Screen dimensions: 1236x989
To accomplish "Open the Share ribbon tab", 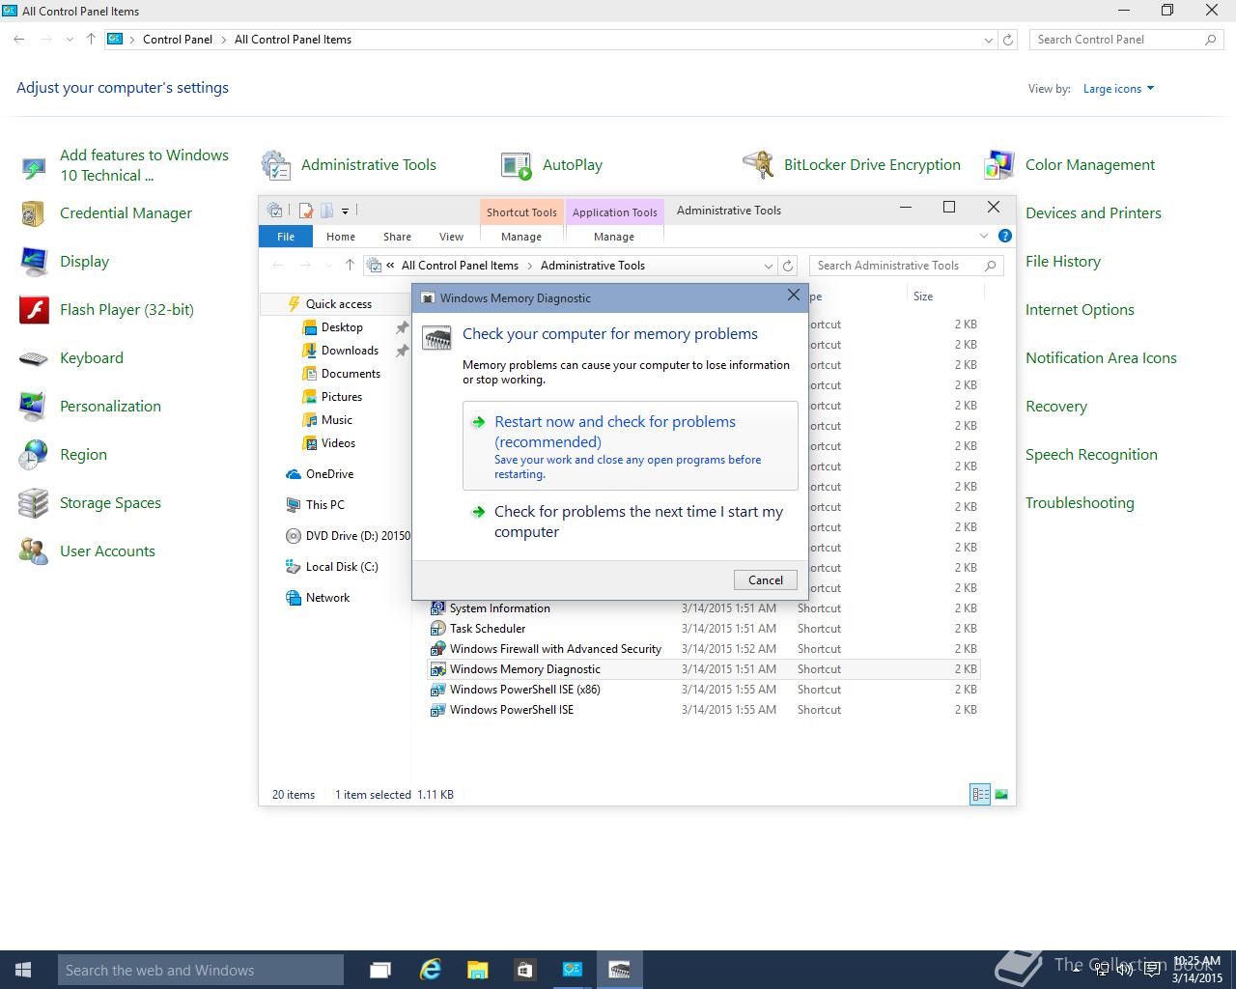I will (x=397, y=237).
